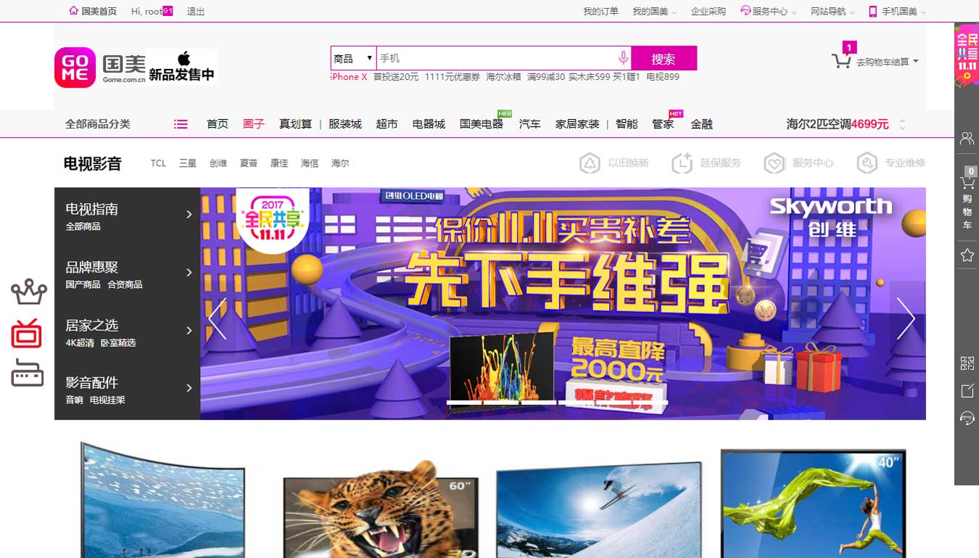
Task: Click the hamburger list icon beside 全部商品分类
Action: click(x=181, y=124)
